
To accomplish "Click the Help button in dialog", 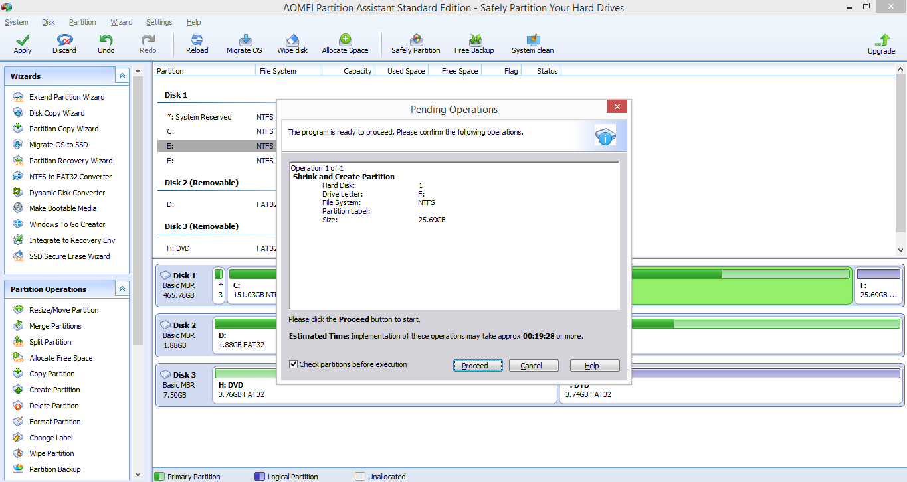I will (x=595, y=366).
